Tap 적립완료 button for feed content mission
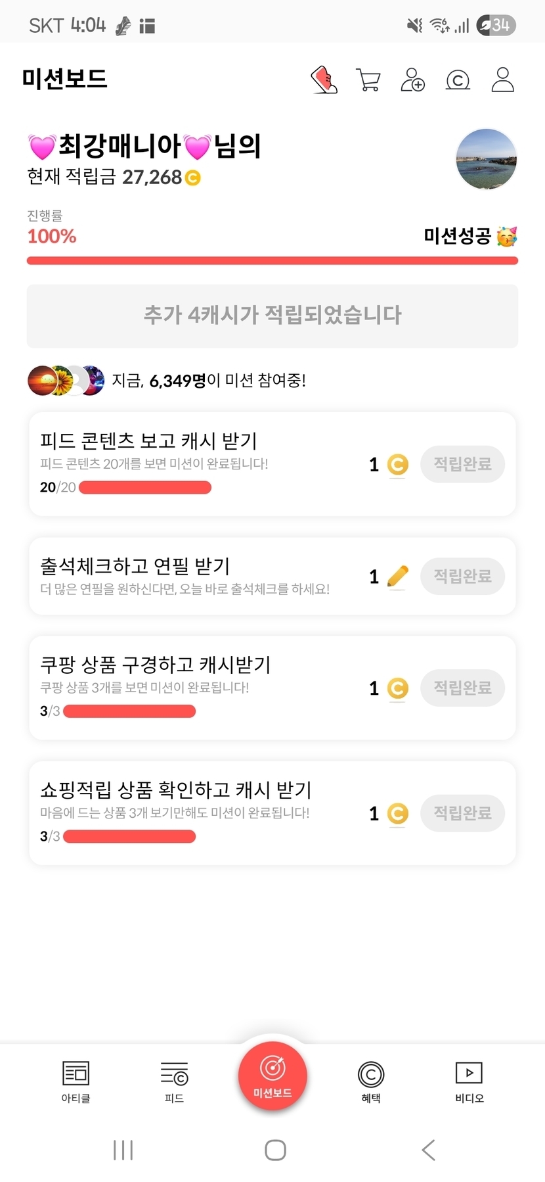 coord(462,464)
